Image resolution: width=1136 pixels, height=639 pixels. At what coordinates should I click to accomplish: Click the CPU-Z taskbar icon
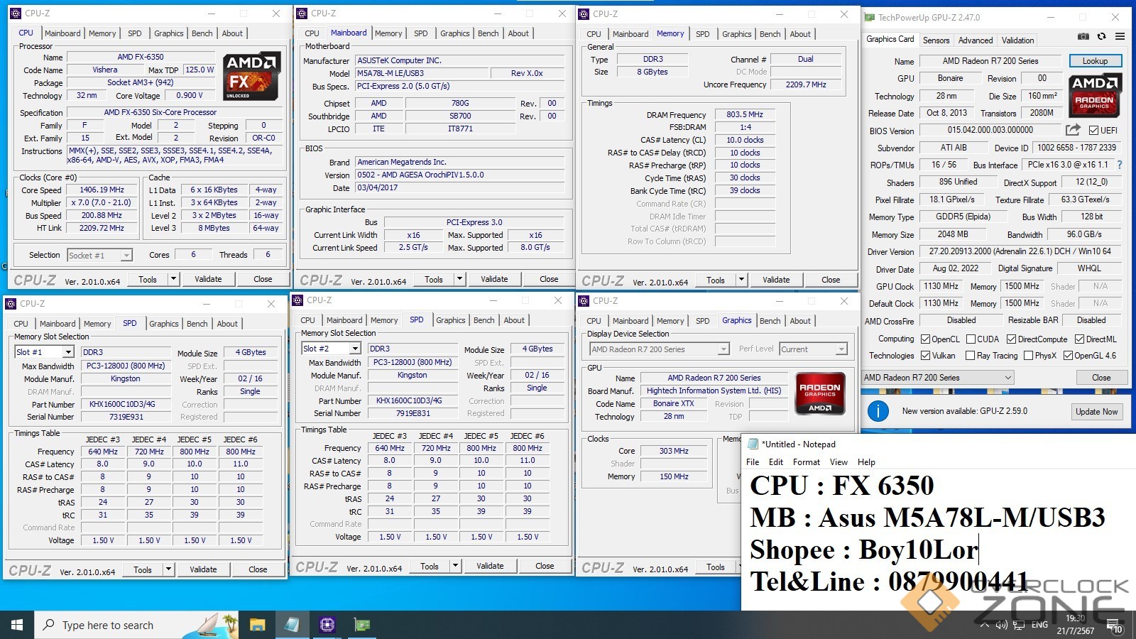tap(327, 625)
